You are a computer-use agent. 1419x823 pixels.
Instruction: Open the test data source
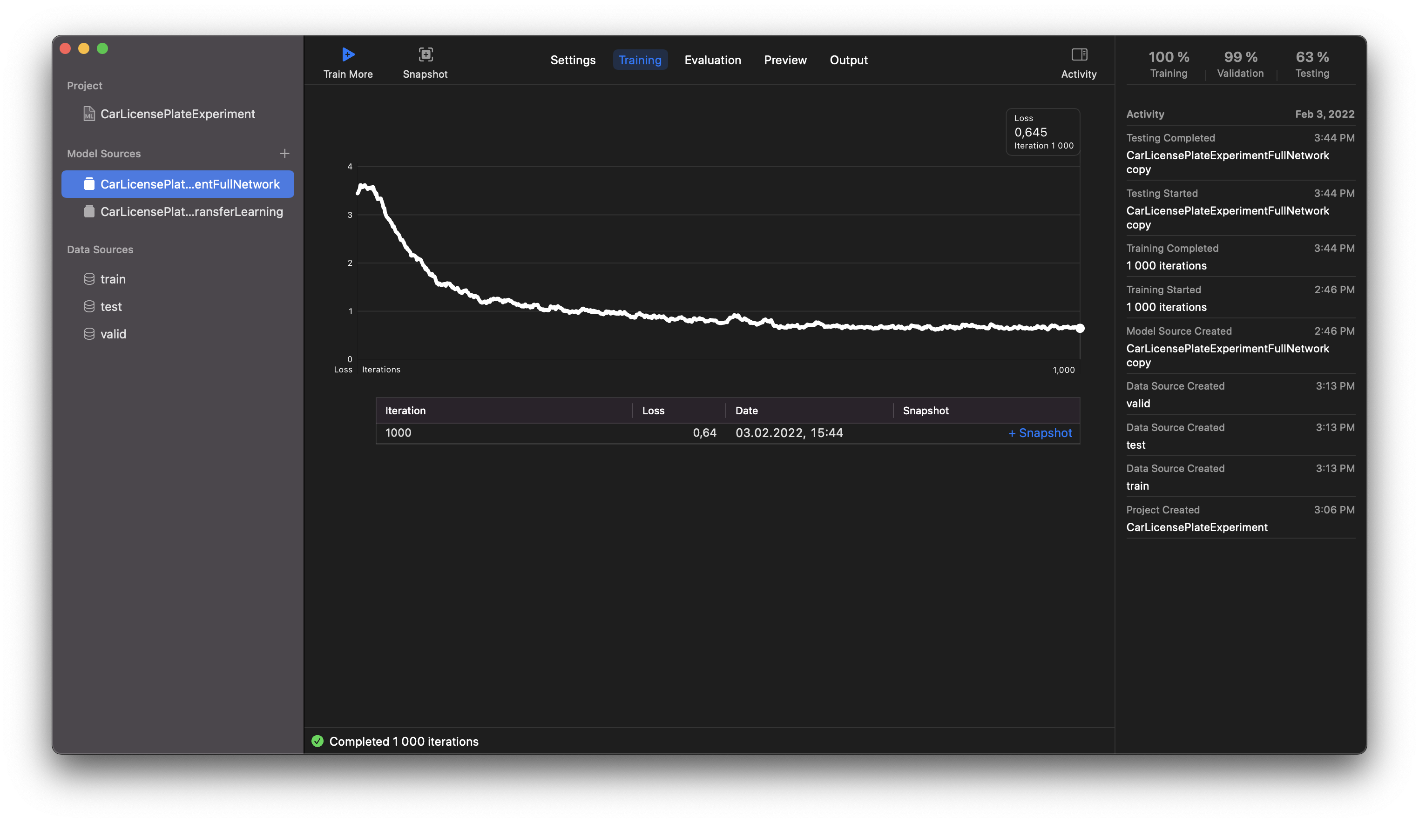click(177, 307)
